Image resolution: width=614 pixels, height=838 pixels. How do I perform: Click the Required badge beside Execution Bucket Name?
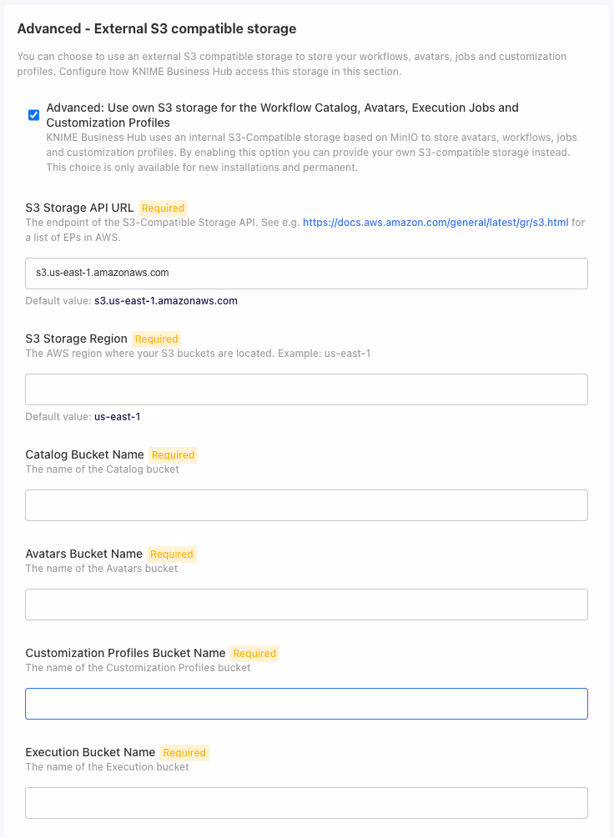click(x=184, y=752)
